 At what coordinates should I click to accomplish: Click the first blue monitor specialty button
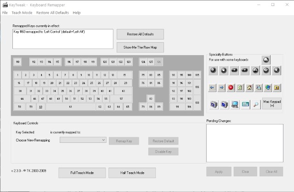click(x=214, y=104)
